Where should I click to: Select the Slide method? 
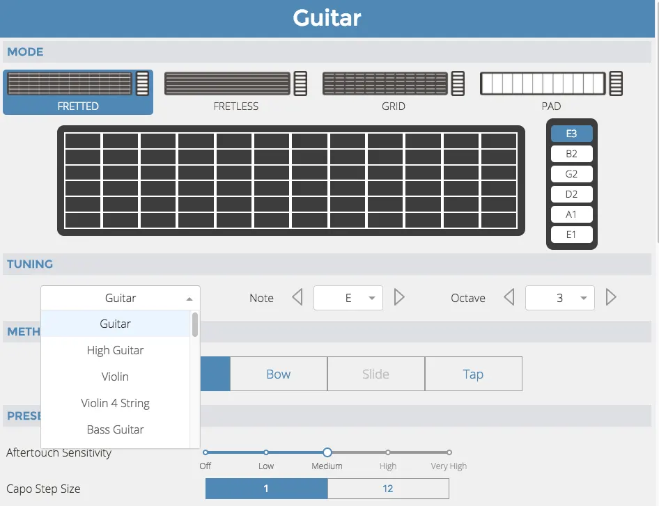[x=376, y=374]
